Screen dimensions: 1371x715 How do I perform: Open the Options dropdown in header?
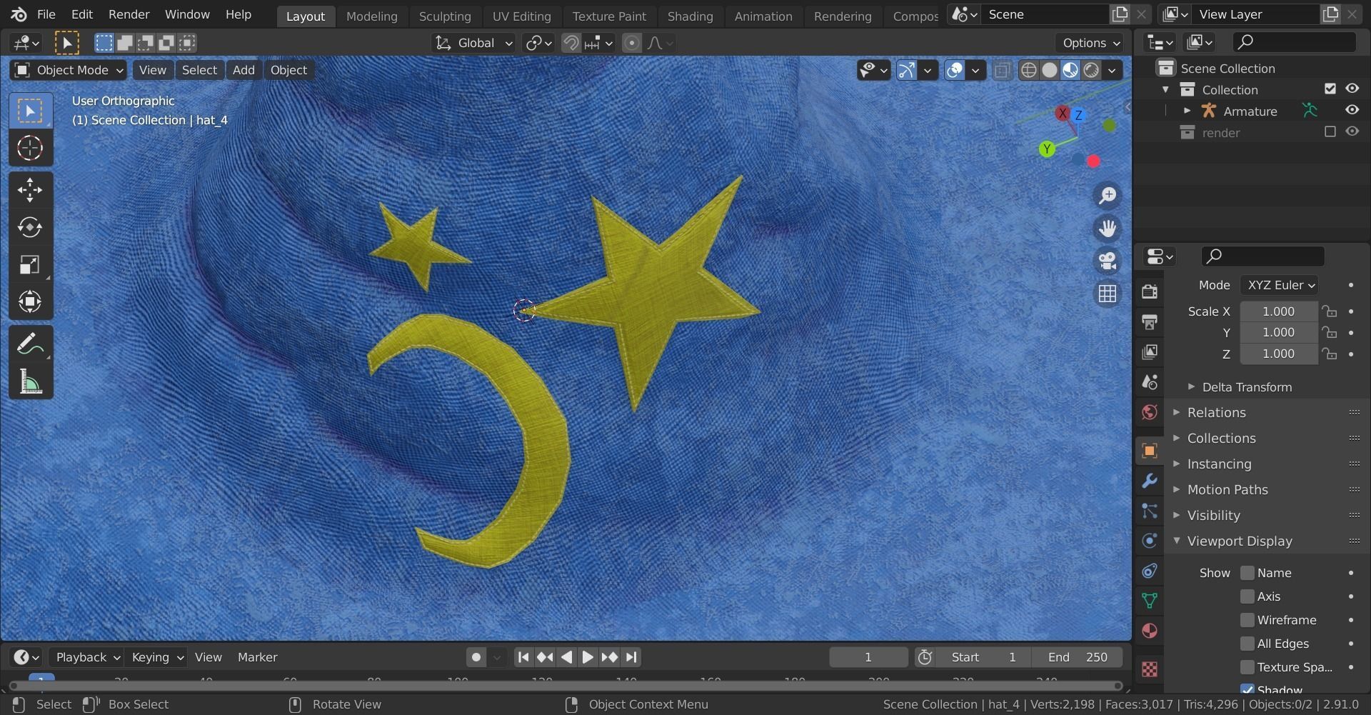tap(1090, 43)
